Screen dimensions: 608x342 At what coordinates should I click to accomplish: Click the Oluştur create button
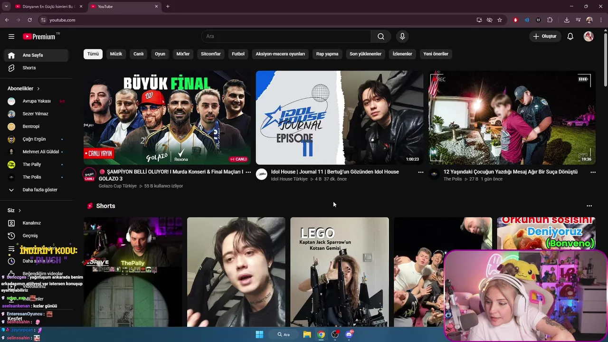coord(544,36)
